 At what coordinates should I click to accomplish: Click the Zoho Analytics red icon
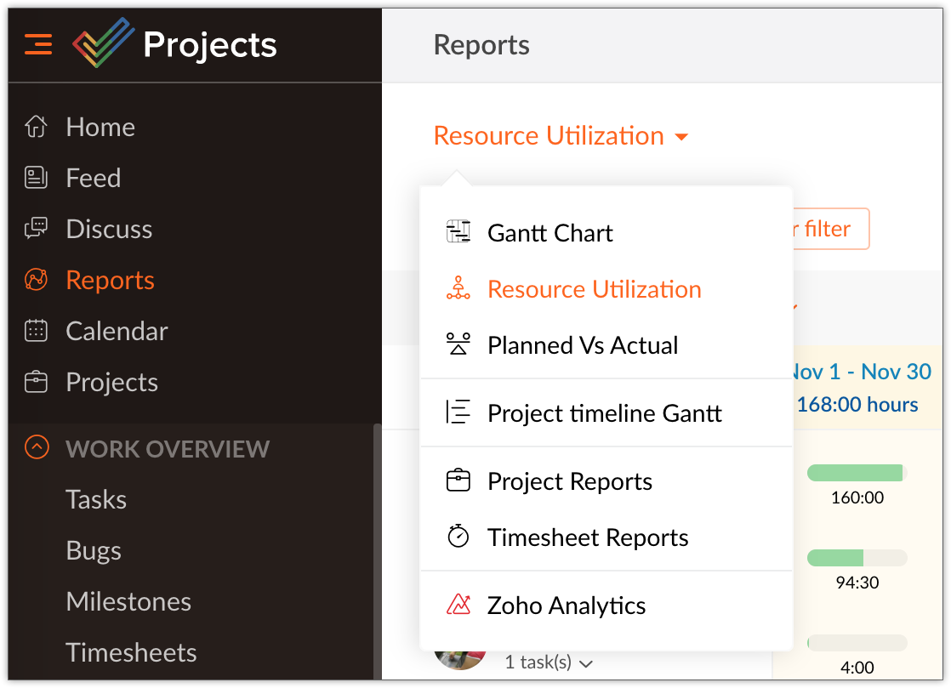458,606
